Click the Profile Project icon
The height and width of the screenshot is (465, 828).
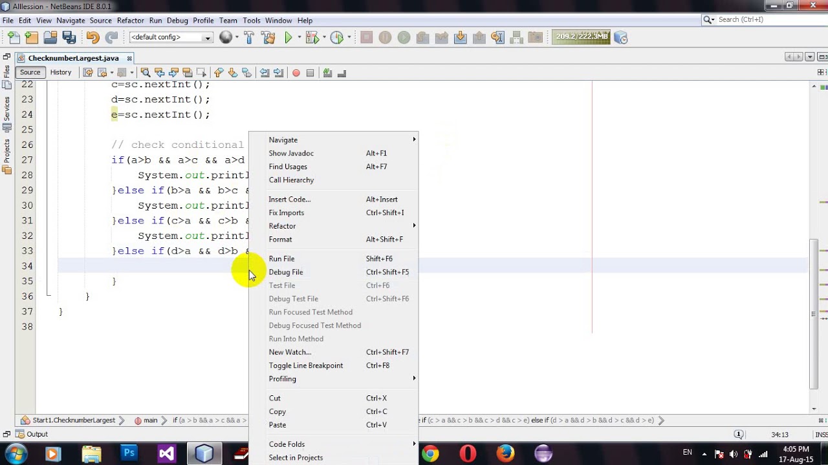[x=336, y=37]
